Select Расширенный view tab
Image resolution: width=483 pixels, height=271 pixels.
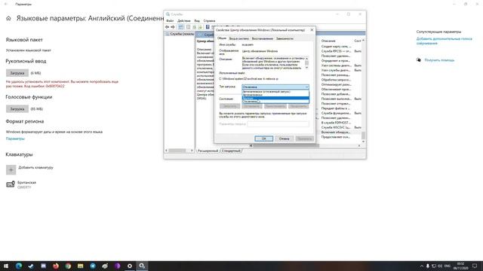[208, 151]
